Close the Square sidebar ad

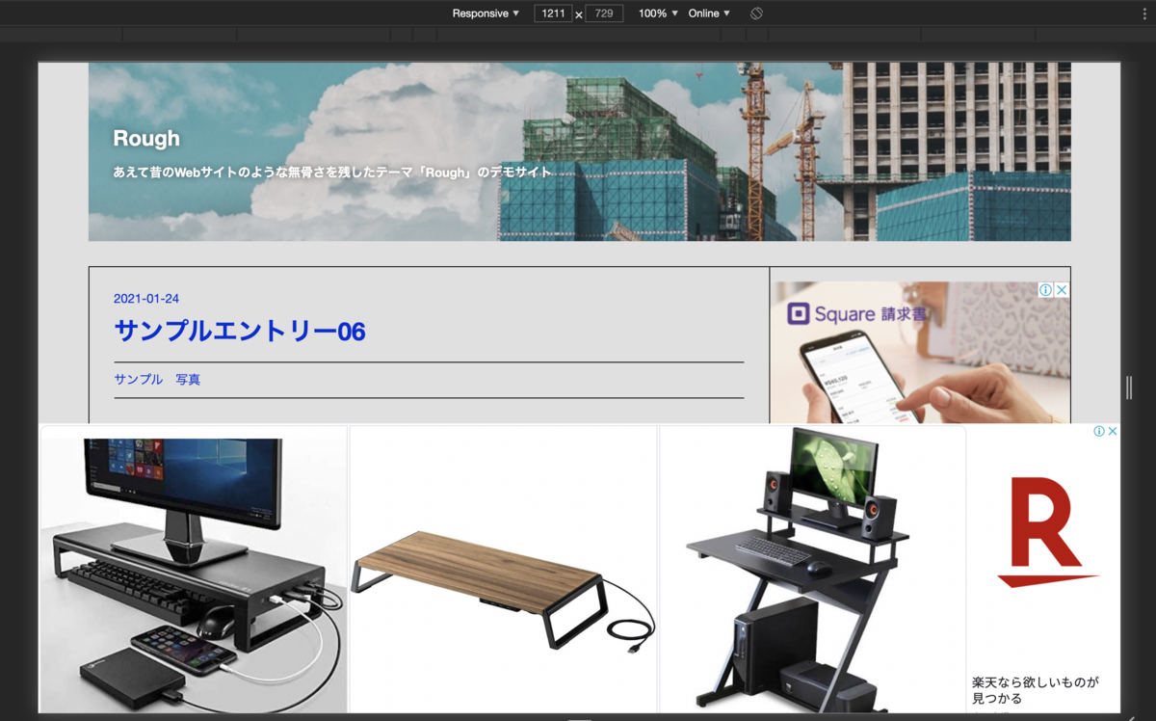pos(1062,290)
